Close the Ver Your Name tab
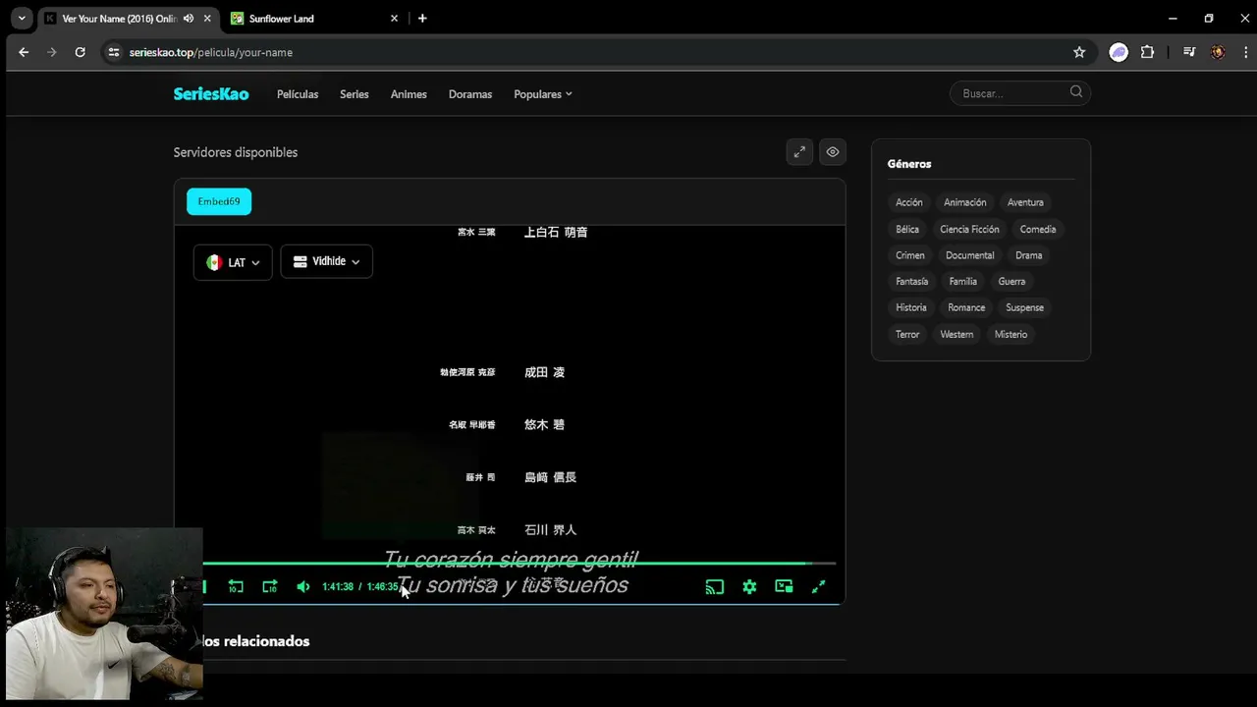The width and height of the screenshot is (1257, 707). pos(207,19)
